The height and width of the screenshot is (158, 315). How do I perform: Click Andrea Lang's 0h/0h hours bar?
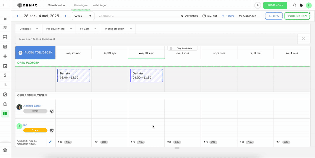pos(35,111)
